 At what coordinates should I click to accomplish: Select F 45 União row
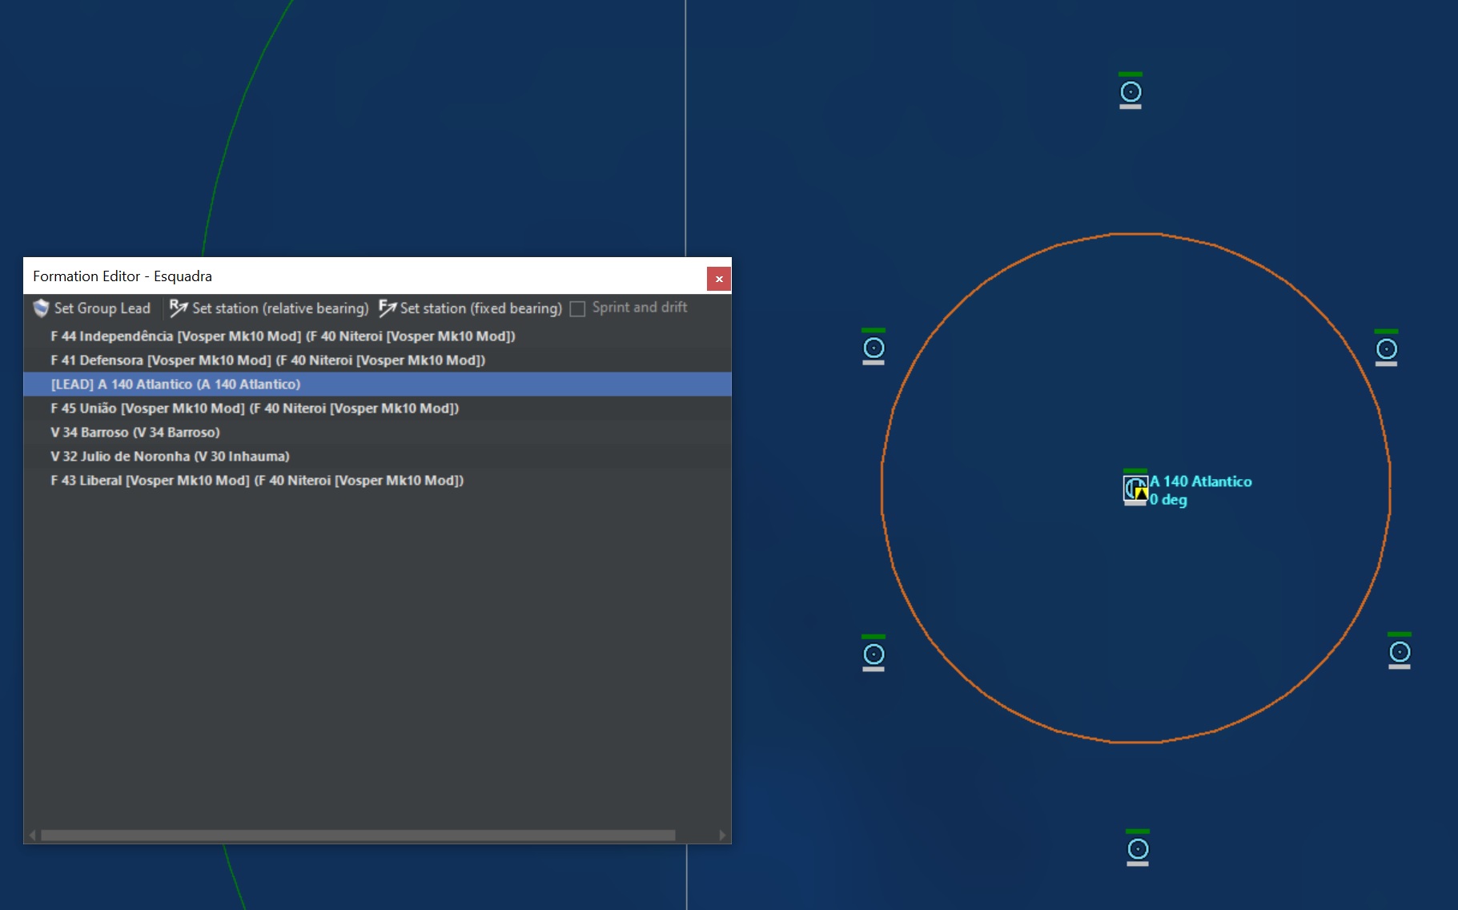pyautogui.click(x=377, y=409)
